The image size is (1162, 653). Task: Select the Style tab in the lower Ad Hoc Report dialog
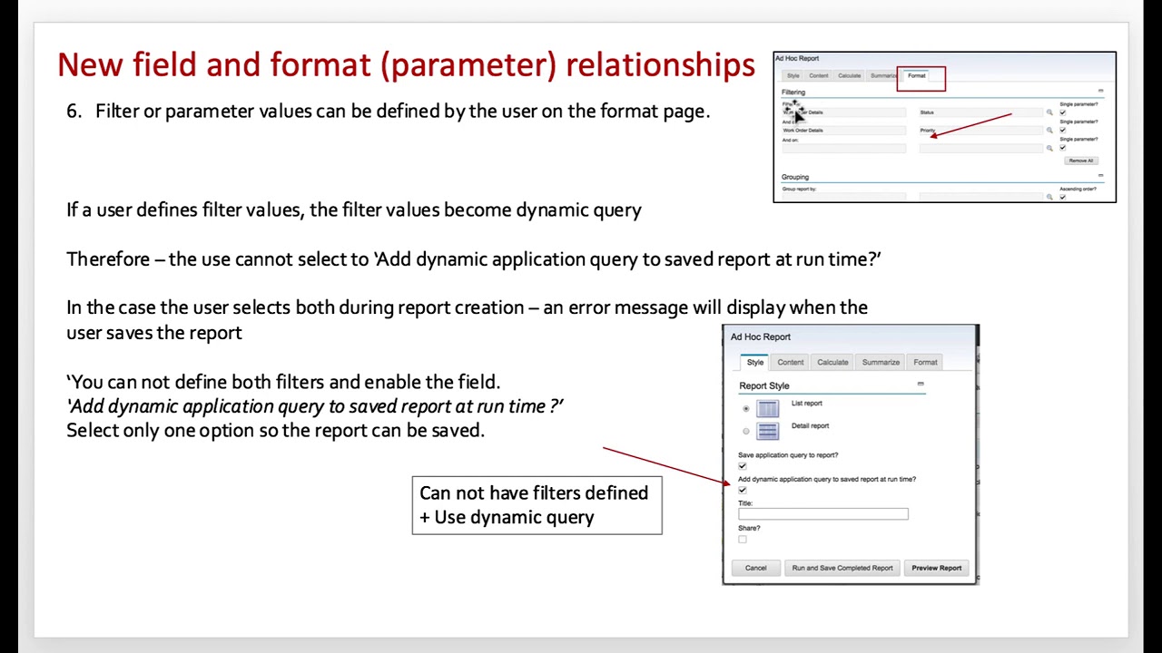point(754,362)
